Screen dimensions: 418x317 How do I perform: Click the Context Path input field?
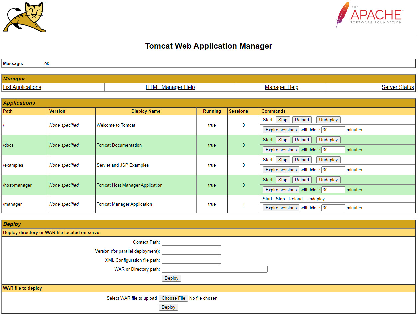[x=191, y=242]
